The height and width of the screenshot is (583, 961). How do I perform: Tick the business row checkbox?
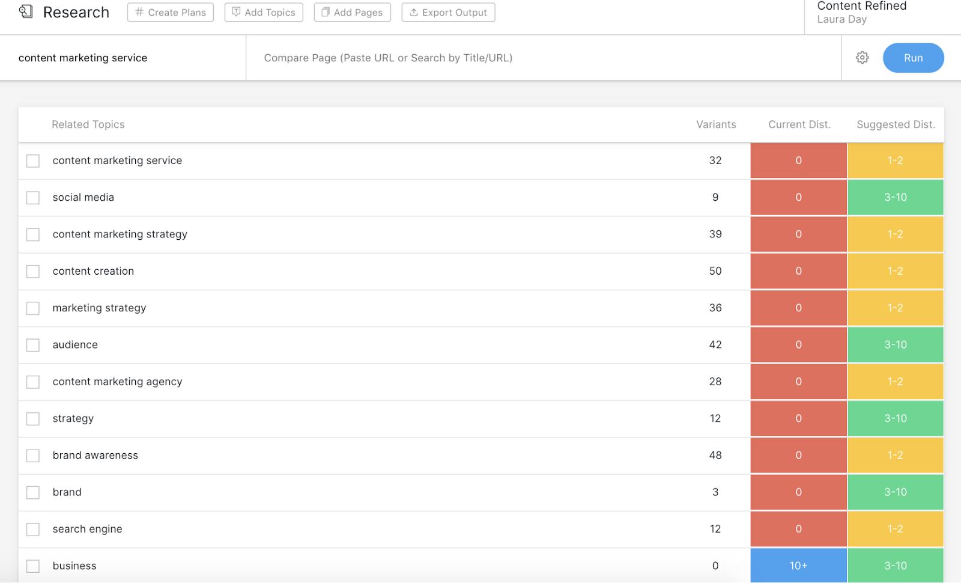click(x=33, y=566)
